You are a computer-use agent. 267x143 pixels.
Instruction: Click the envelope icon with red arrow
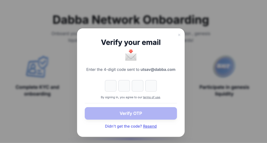tap(131, 55)
